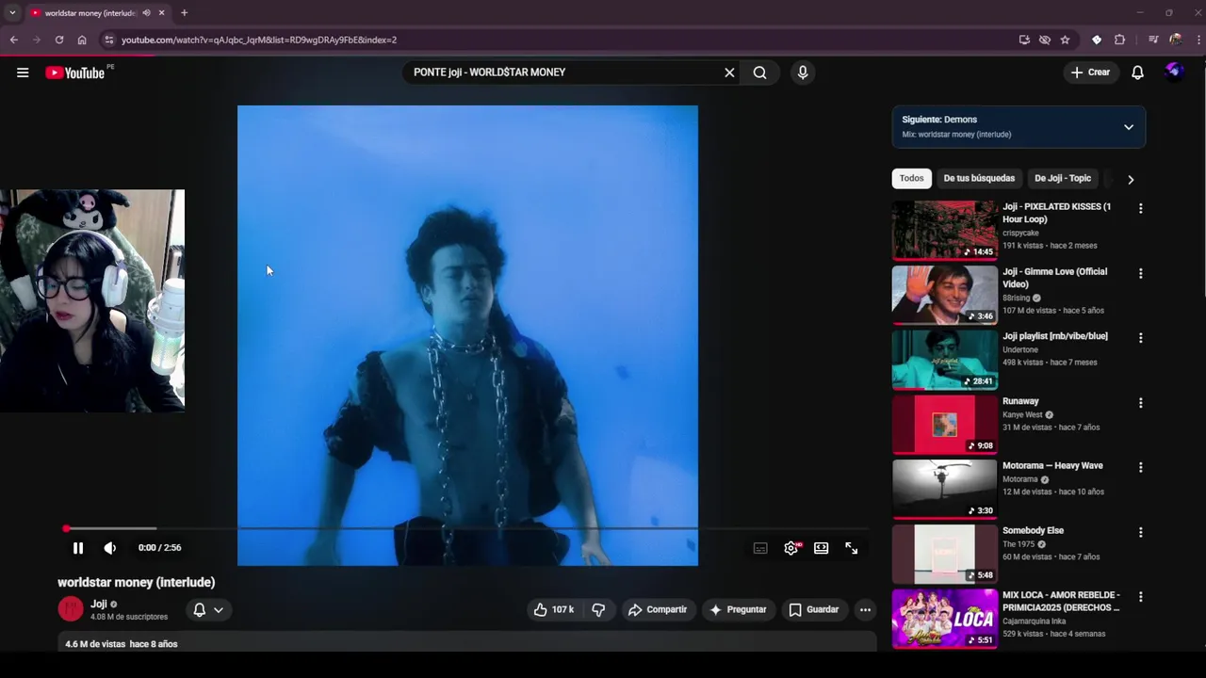This screenshot has height=678, width=1206.
Task: Start voice search with the microphone
Action: pos(803,73)
